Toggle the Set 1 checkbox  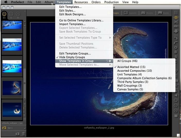[4, 128]
